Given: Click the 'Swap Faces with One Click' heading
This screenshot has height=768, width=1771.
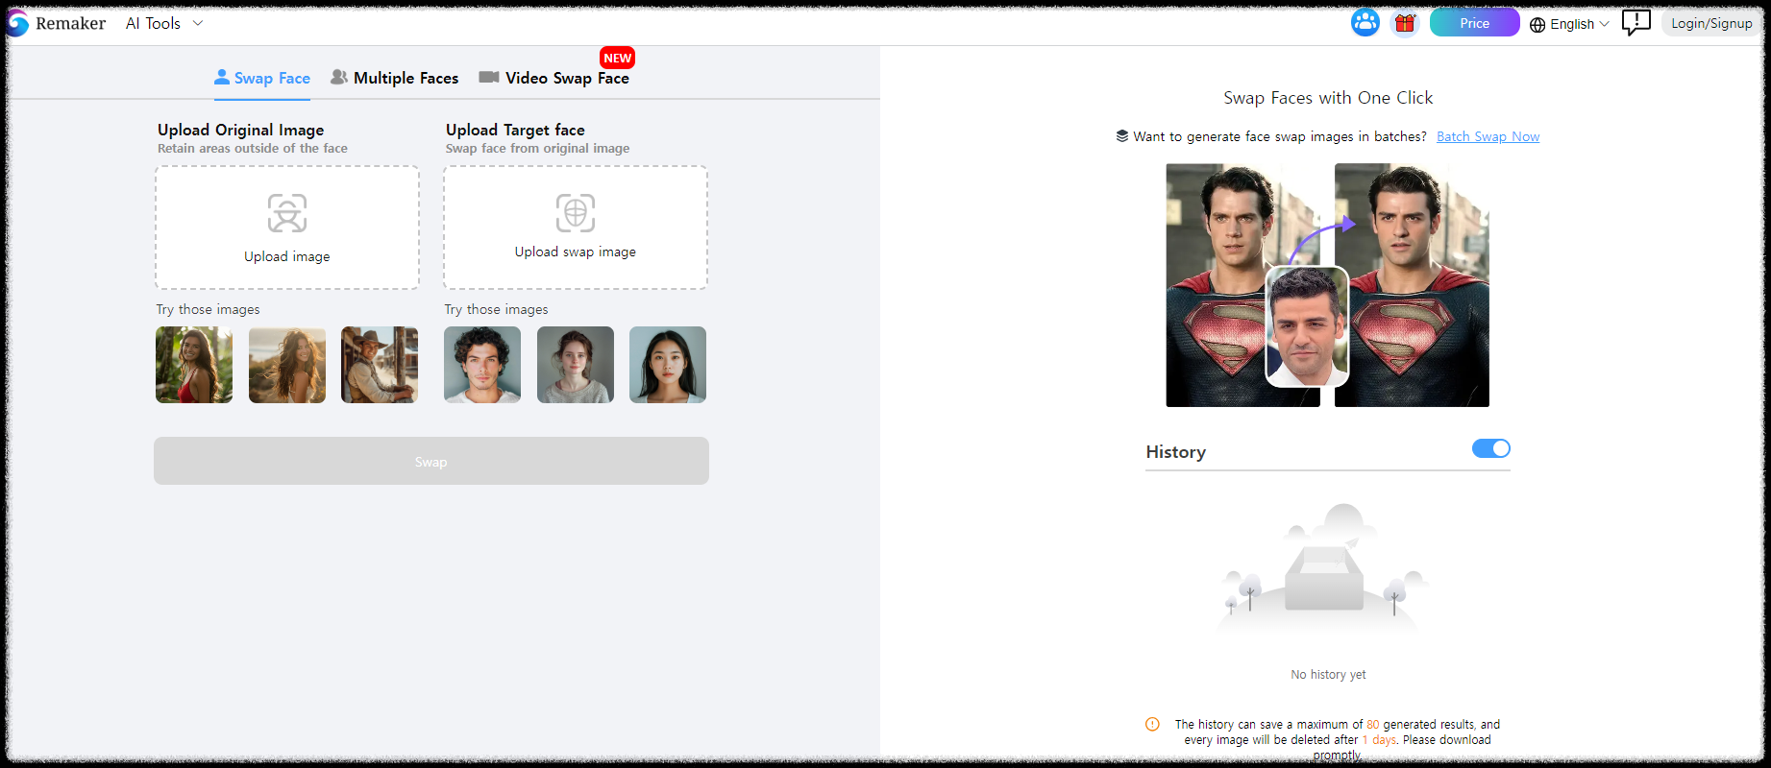Looking at the screenshot, I should point(1328,98).
